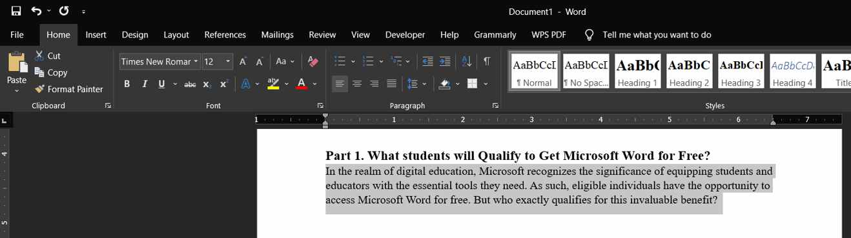851x238 pixels.
Task: Toggle Underline formatting
Action: [x=161, y=84]
